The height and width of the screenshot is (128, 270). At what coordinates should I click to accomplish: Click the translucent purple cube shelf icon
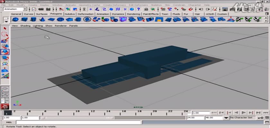pyautogui.click(x=123, y=20)
